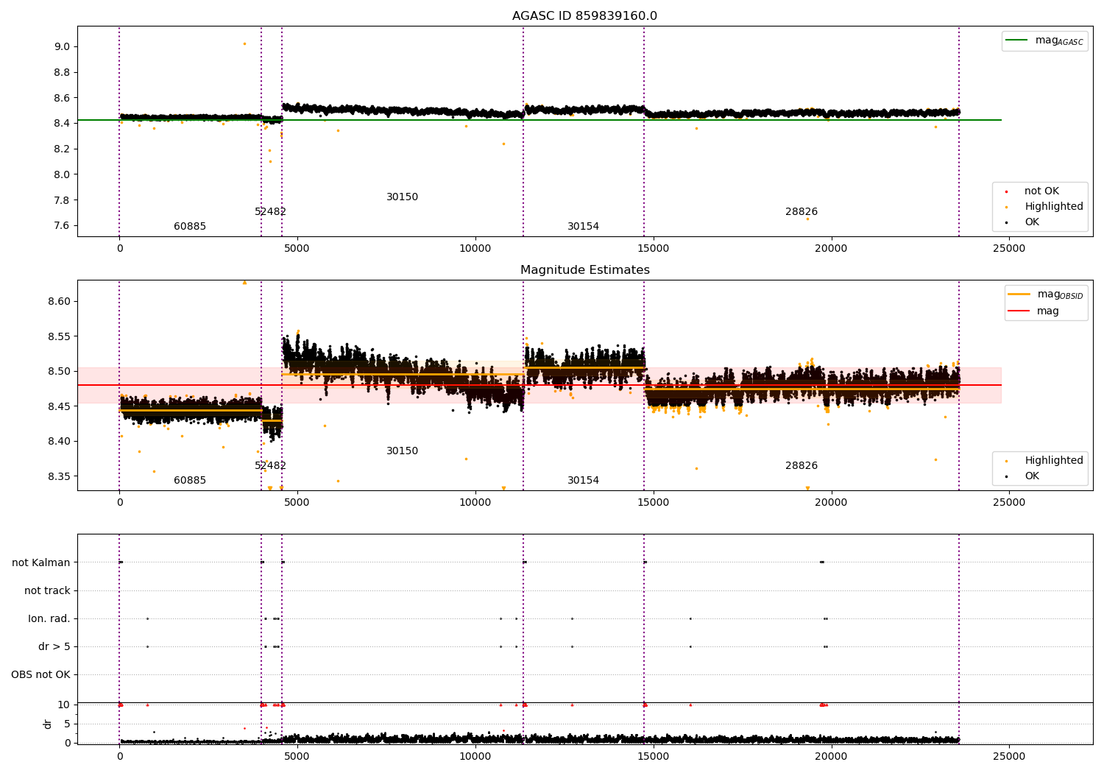The width and height of the screenshot is (1104, 773).
Task: Select the orange mag OBSID legend entry
Action: 1046,294
